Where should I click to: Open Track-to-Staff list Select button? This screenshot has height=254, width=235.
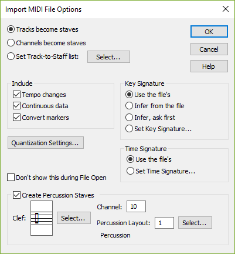tap(108, 57)
